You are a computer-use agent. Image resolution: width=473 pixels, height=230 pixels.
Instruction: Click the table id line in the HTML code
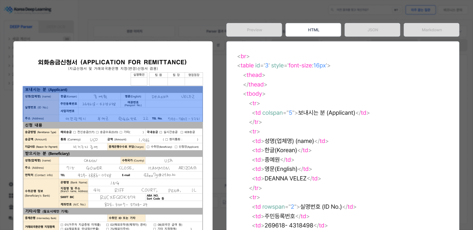(x=284, y=65)
